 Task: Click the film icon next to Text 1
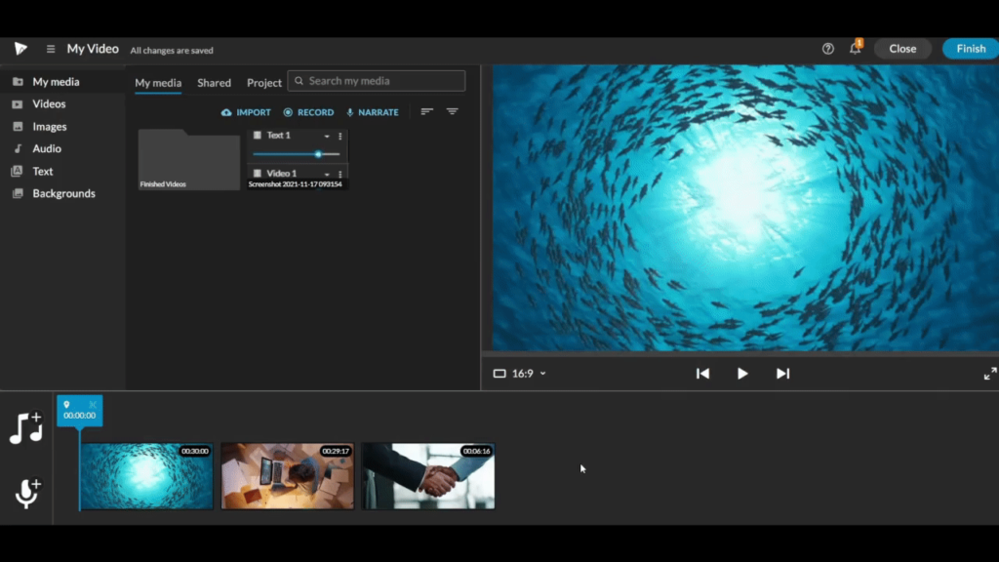(258, 135)
